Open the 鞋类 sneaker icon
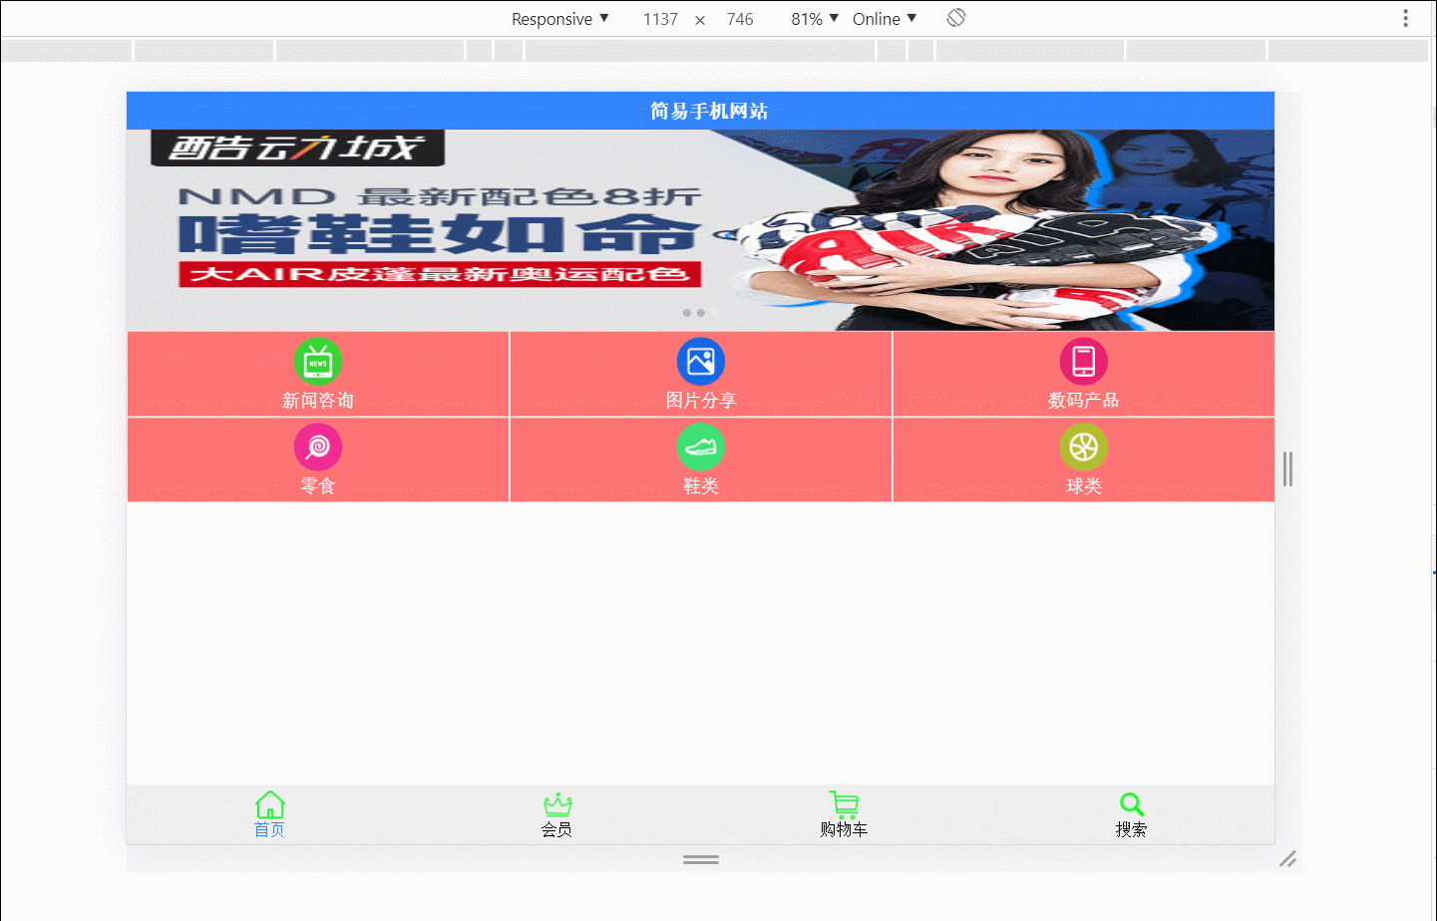Screen dimensions: 1437x921 point(701,448)
